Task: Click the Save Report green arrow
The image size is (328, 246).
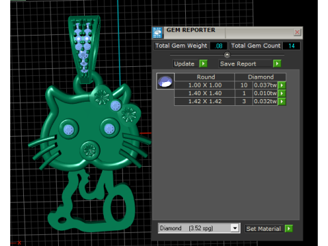Action: 277,64
